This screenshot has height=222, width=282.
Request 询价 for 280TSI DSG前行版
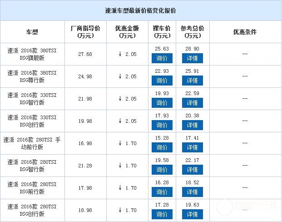pos(162,192)
